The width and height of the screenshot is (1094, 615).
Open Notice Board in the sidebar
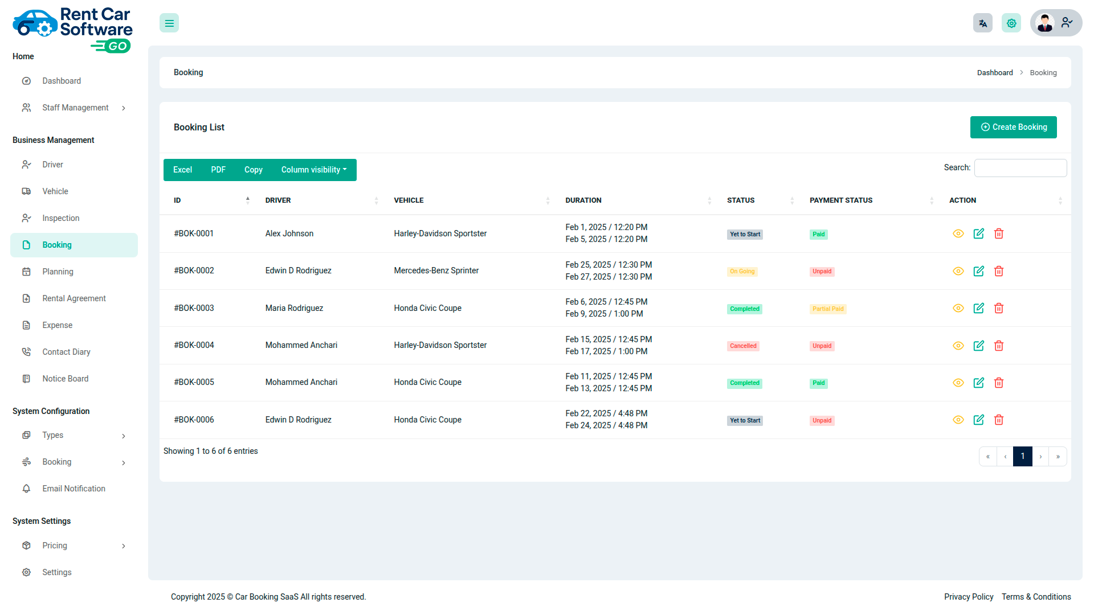tap(74, 379)
